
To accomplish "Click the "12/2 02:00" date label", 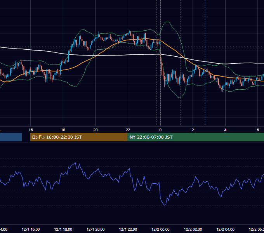I will pos(193,230).
